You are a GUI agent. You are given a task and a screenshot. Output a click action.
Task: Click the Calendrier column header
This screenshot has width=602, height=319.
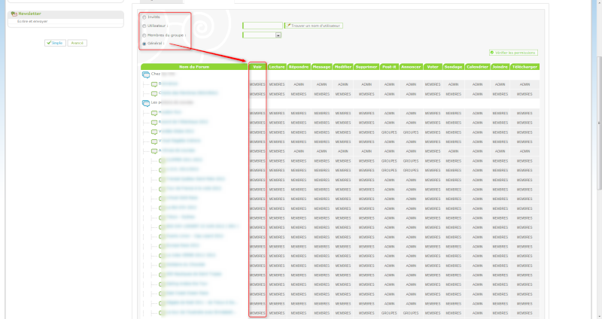click(x=477, y=67)
